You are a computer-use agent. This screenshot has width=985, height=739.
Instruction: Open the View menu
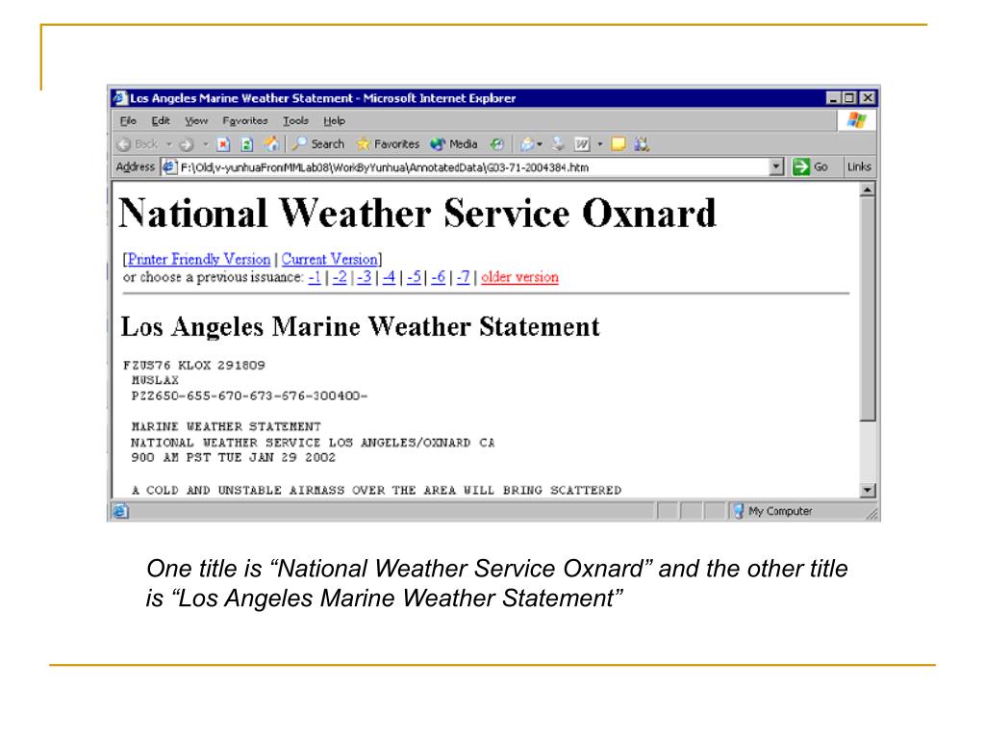point(196,120)
